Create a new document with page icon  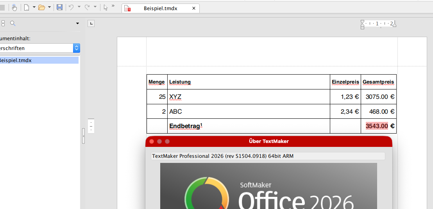click(x=27, y=7)
